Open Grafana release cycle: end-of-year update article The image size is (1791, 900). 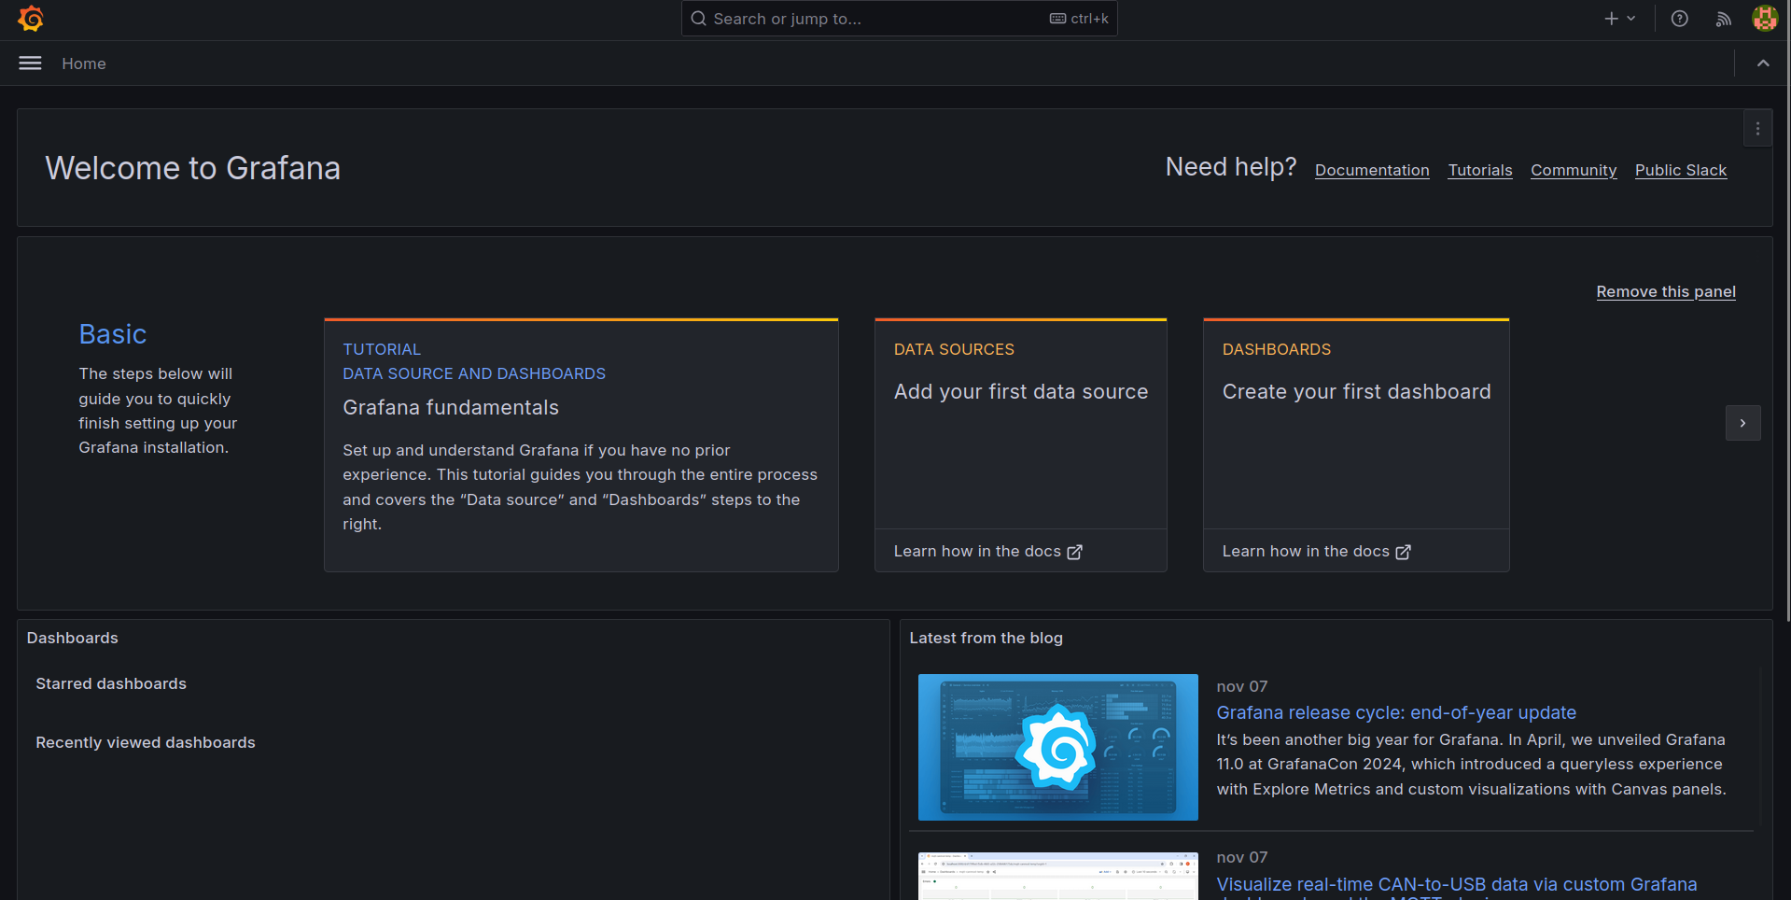click(1396, 712)
